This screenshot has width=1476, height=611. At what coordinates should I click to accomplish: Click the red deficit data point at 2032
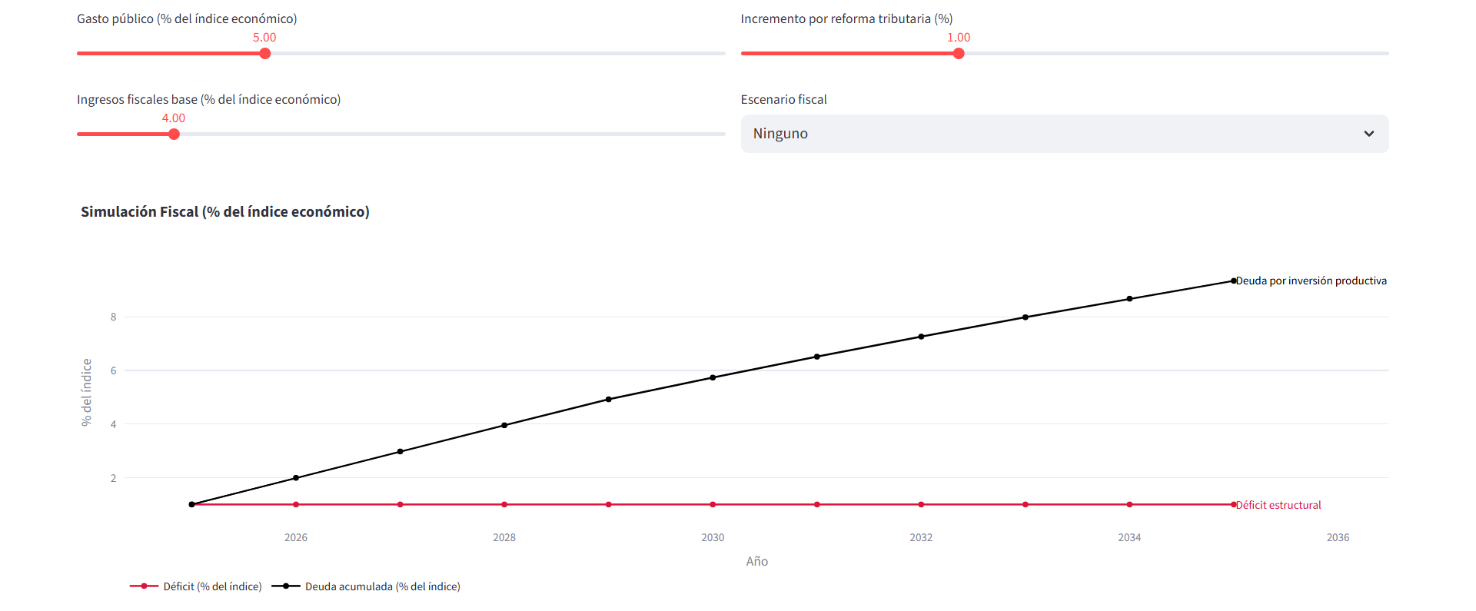921,505
